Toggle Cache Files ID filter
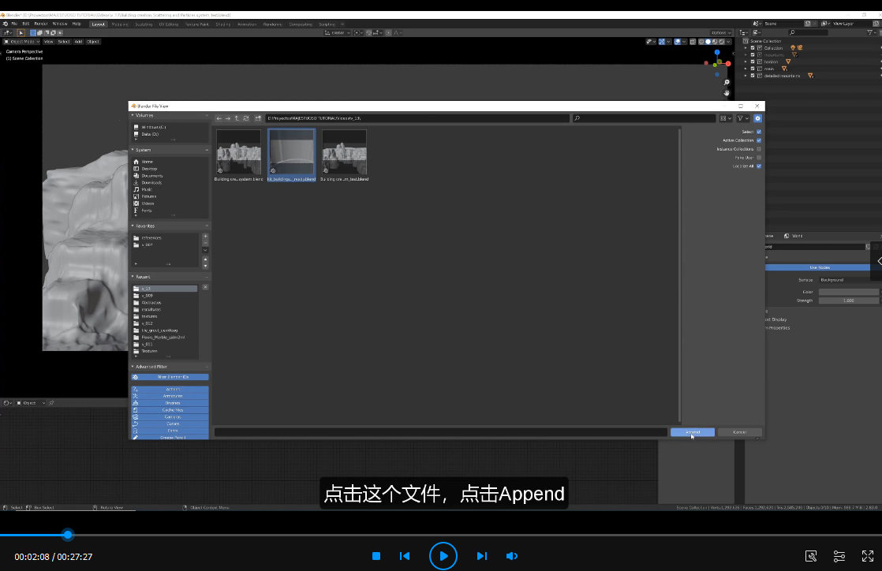The width and height of the screenshot is (882, 571). (170, 410)
